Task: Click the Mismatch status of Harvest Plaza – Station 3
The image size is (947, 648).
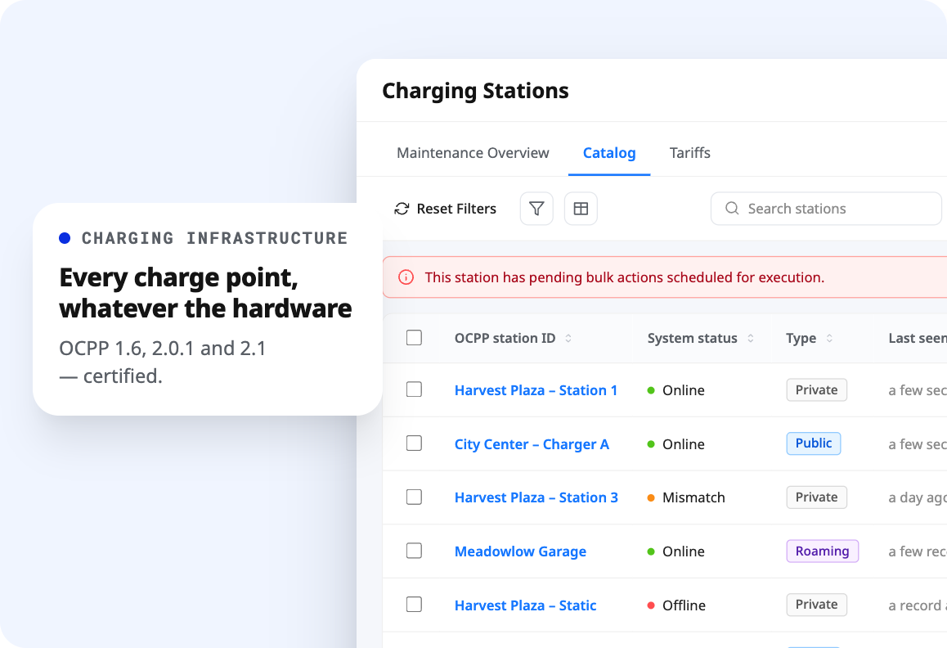Action: [x=686, y=497]
